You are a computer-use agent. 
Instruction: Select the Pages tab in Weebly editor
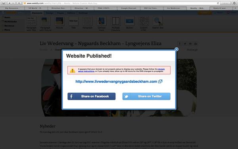(x=60, y=13)
